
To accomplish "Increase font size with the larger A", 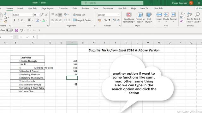I will (x=42, y=15).
